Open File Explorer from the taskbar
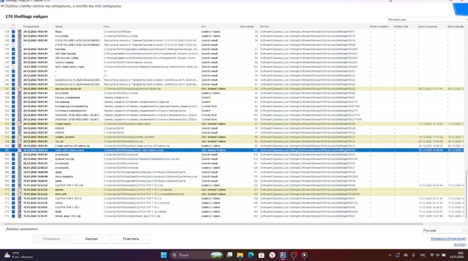This screenshot has height=261, width=468. coord(240,255)
